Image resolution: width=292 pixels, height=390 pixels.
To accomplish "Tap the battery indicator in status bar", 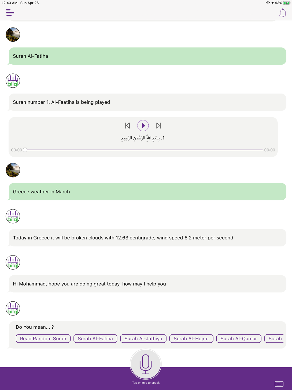I will pyautogui.click(x=286, y=3).
